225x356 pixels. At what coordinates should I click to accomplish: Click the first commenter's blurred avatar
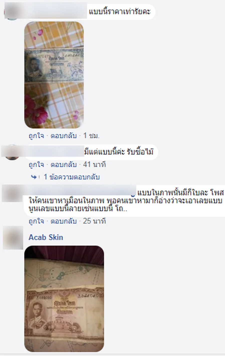12,12
